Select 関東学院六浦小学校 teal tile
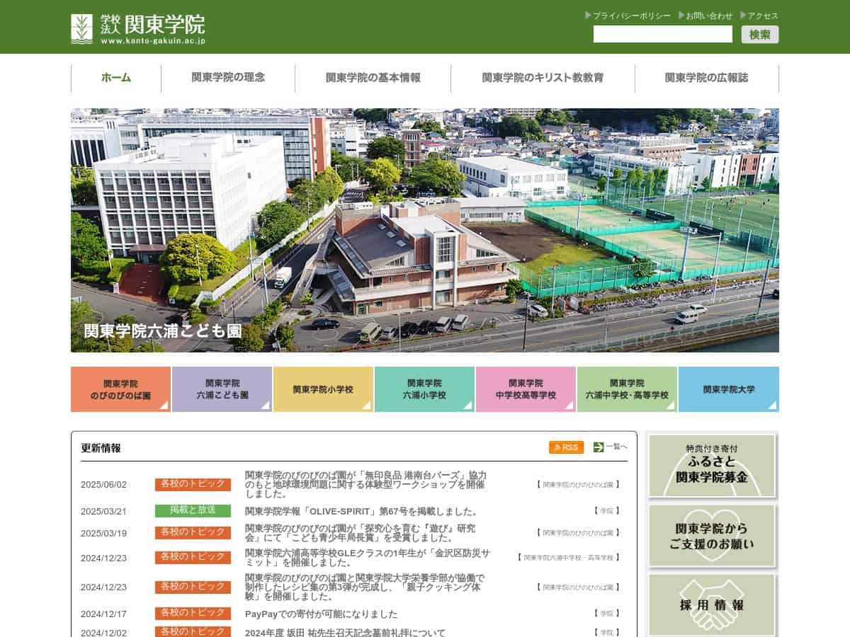Viewport: 850px width, 637px height. tap(424, 389)
